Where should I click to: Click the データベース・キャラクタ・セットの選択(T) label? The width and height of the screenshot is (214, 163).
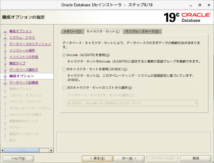tap(101, 95)
